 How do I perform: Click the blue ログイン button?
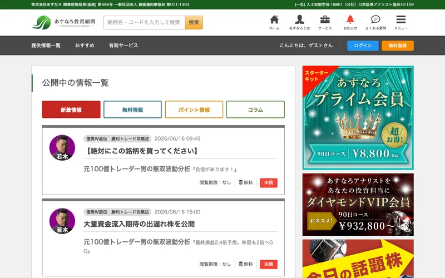(363, 46)
